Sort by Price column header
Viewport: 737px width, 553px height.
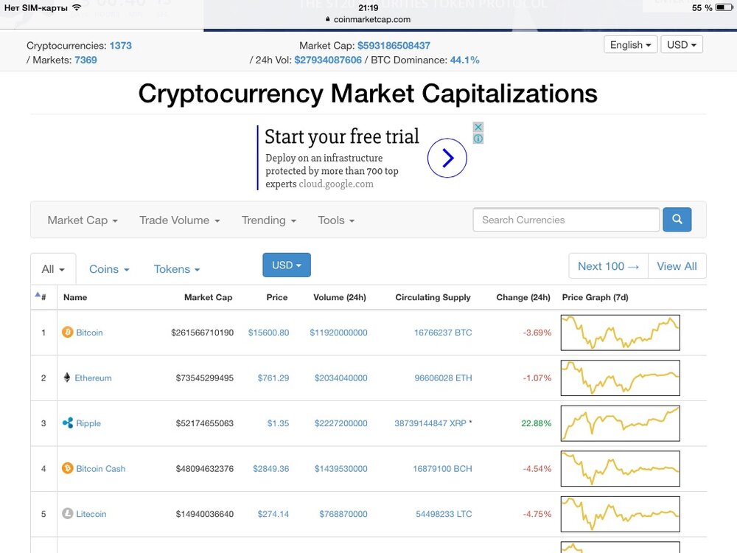(x=277, y=297)
